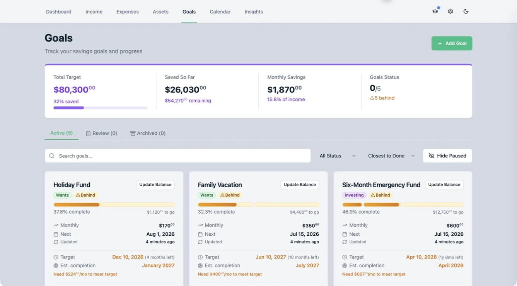517x286 pixels.
Task: Click the Holiday Fund progress bar
Action: pyautogui.click(x=114, y=205)
